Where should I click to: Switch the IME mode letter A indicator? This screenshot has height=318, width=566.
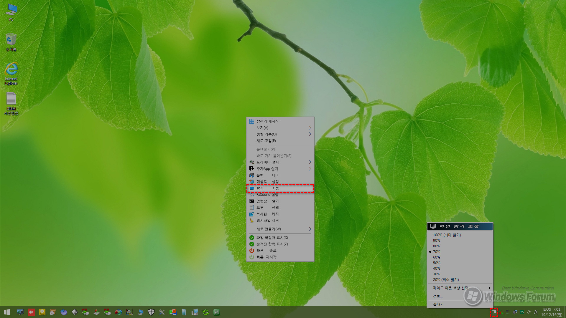click(x=536, y=312)
